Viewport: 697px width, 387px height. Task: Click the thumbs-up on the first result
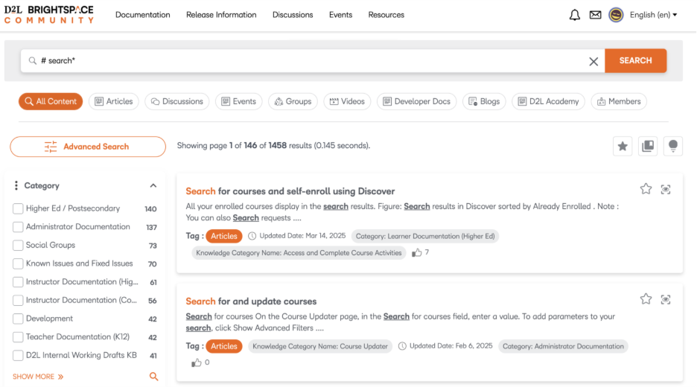[417, 253]
